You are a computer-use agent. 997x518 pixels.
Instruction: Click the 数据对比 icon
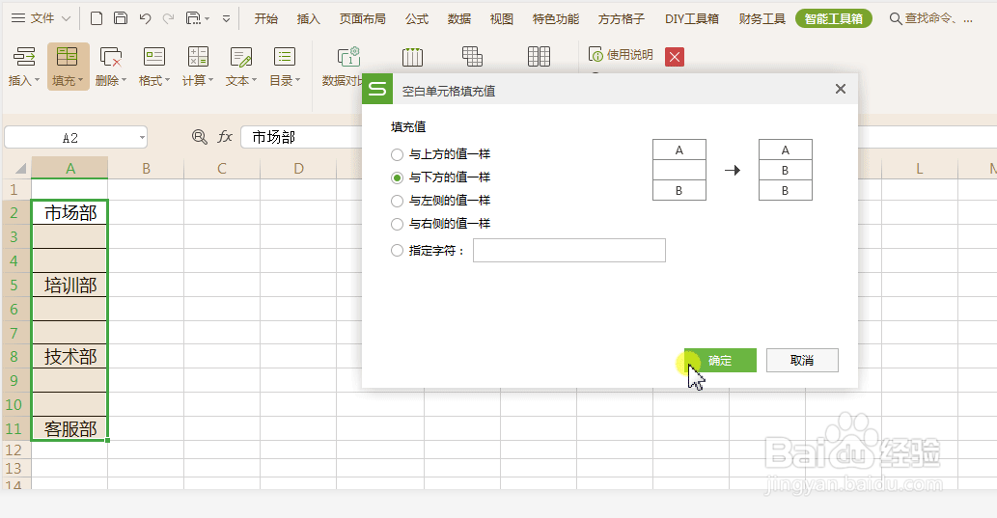pos(349,57)
